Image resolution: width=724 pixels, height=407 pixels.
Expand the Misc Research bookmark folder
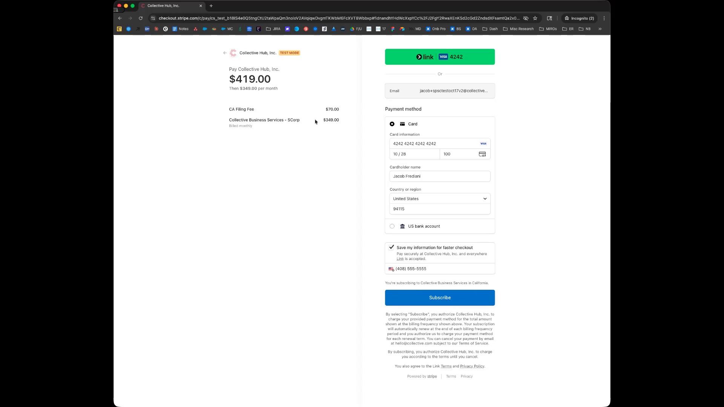[x=518, y=29]
